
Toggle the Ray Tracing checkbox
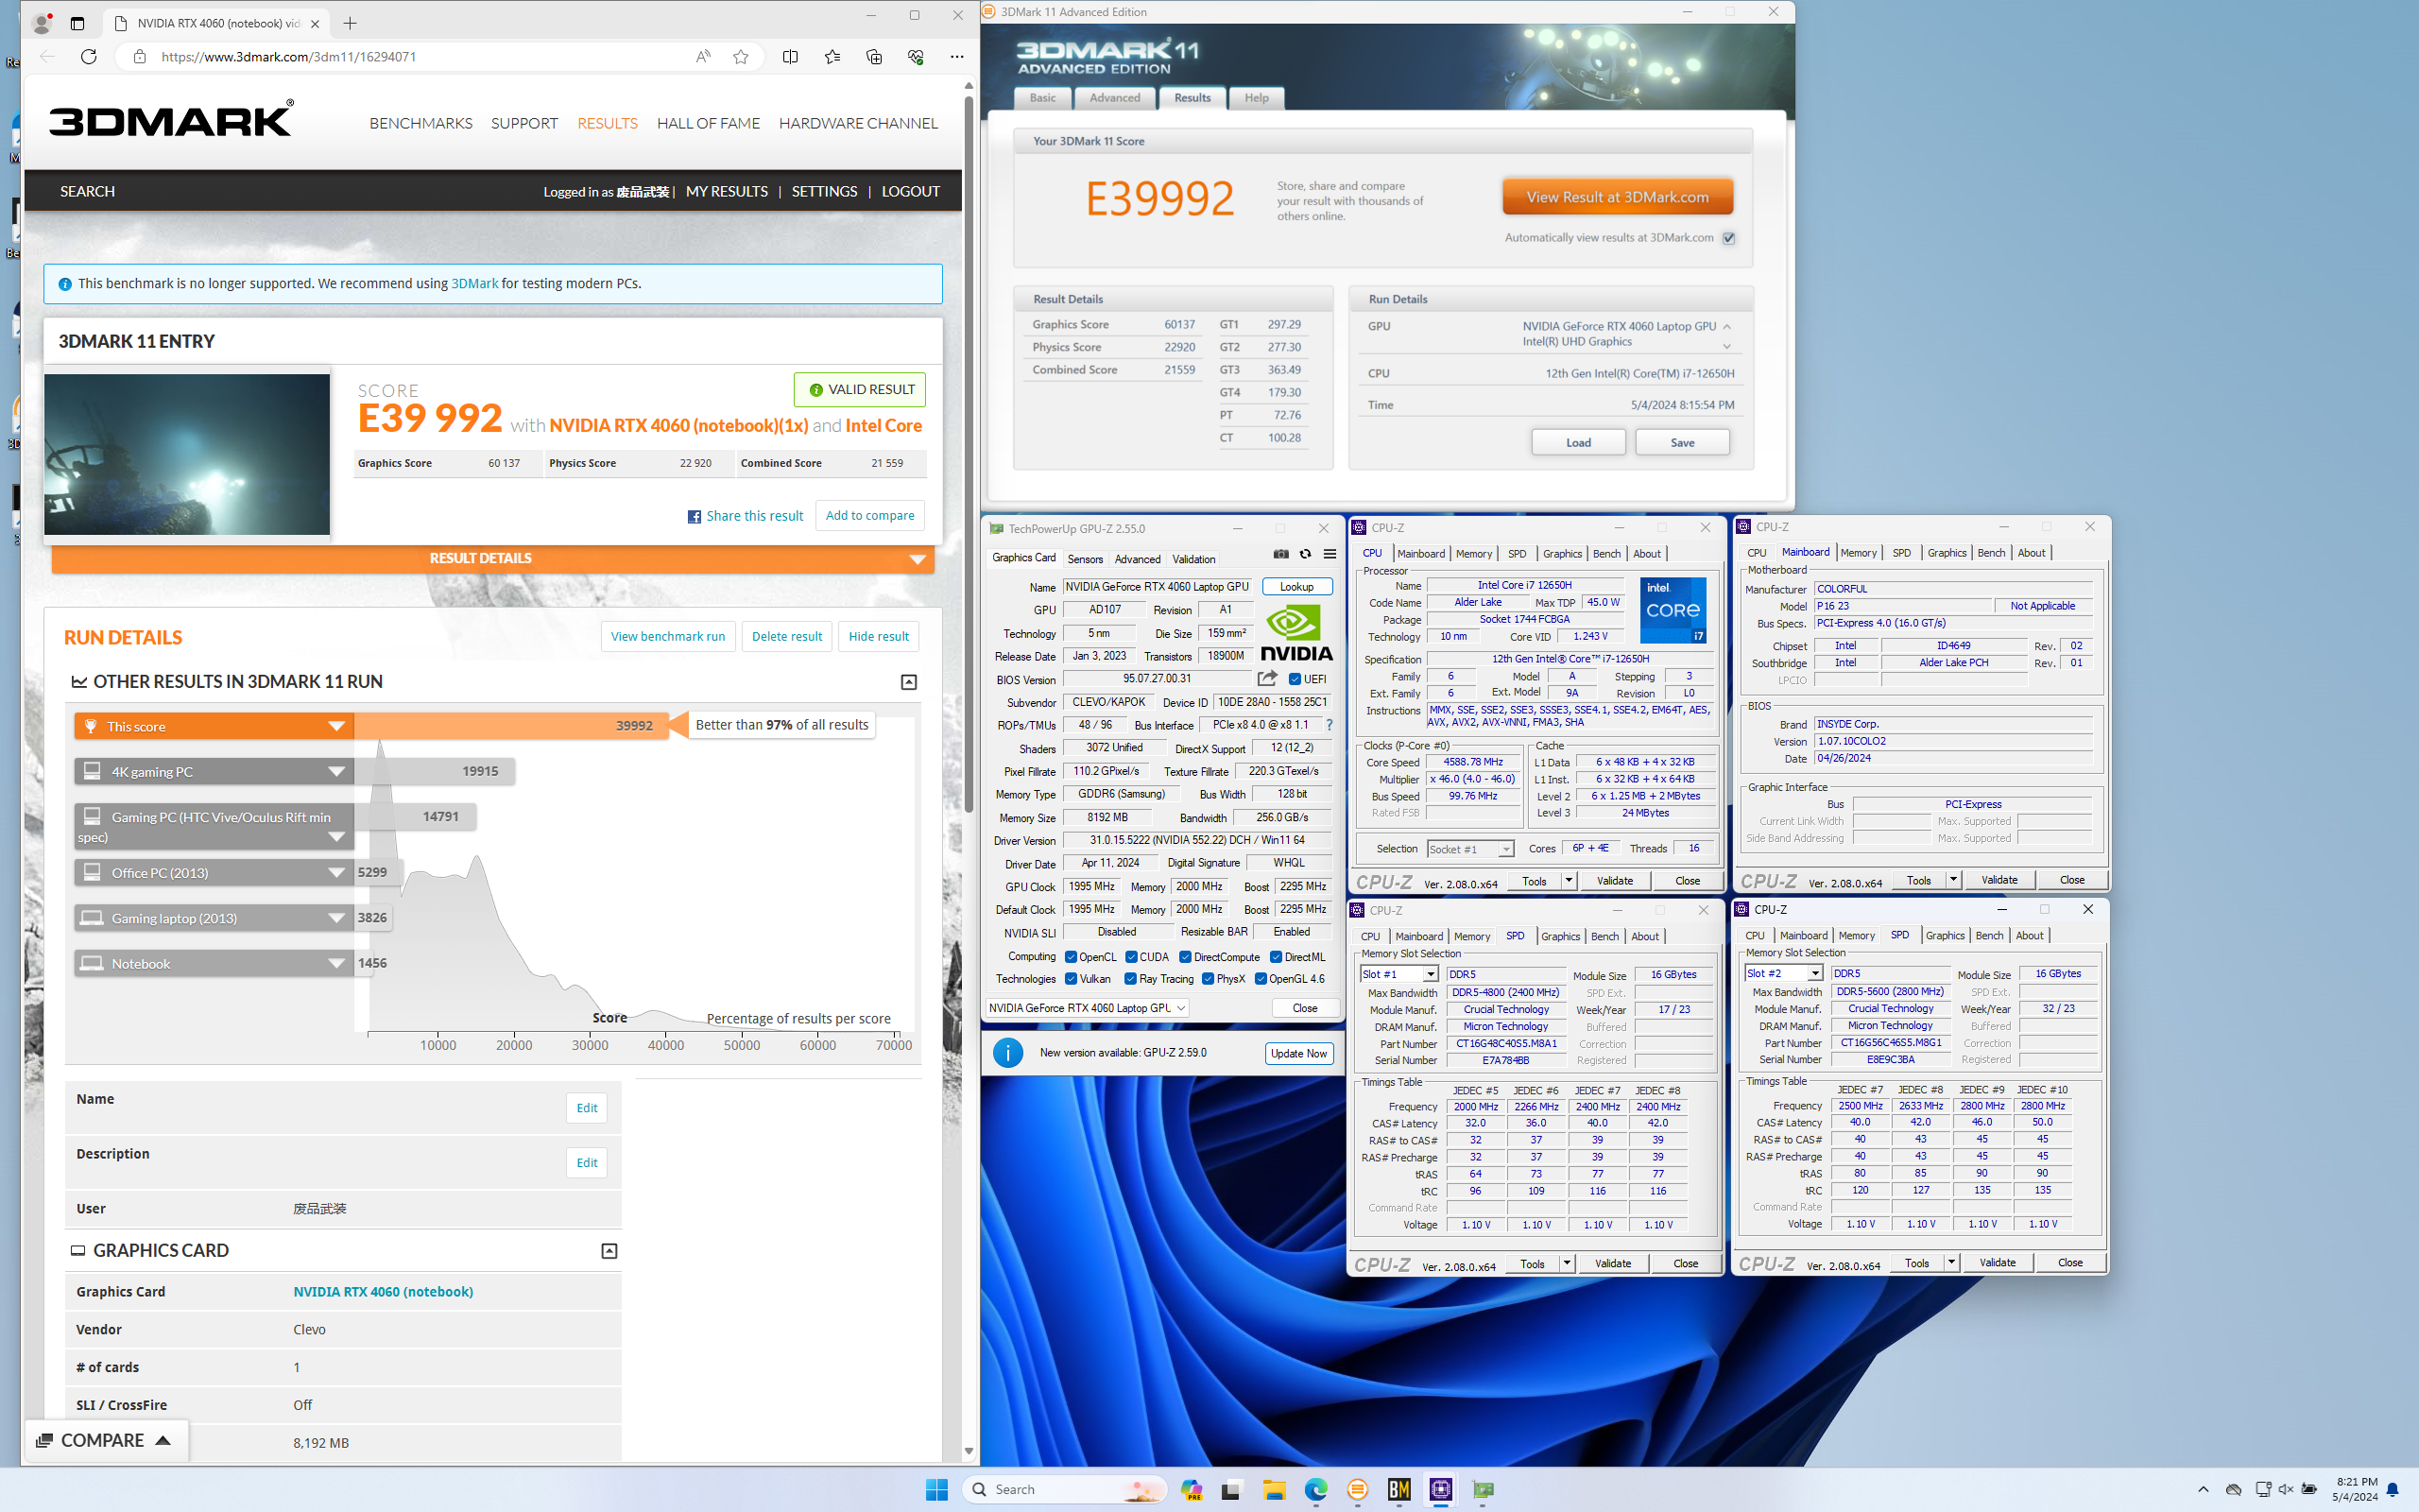click(1130, 979)
